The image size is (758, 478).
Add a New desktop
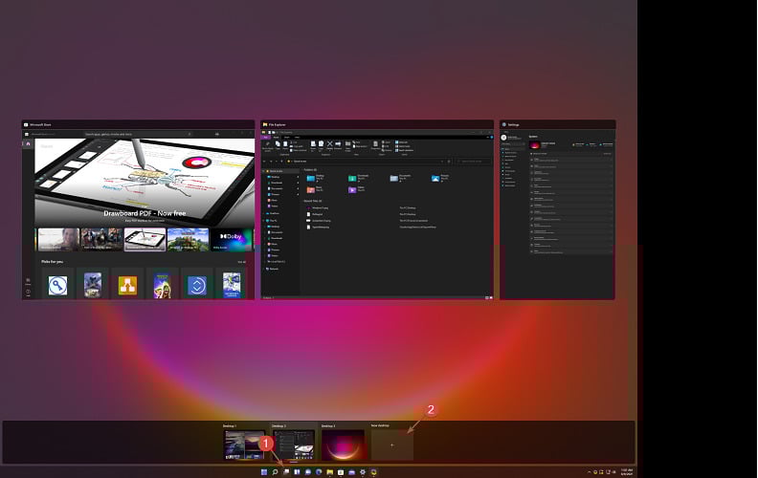(x=392, y=445)
